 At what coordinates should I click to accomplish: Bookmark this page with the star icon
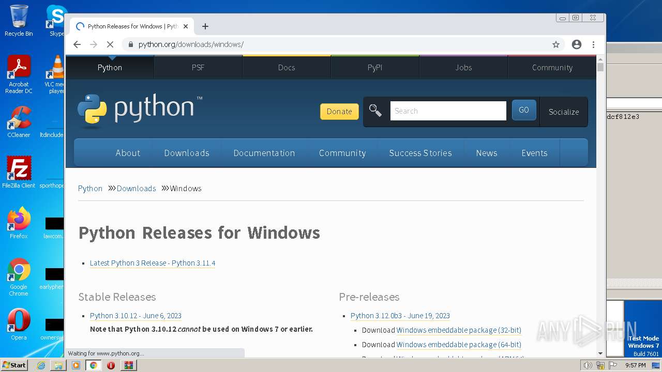coord(556,44)
